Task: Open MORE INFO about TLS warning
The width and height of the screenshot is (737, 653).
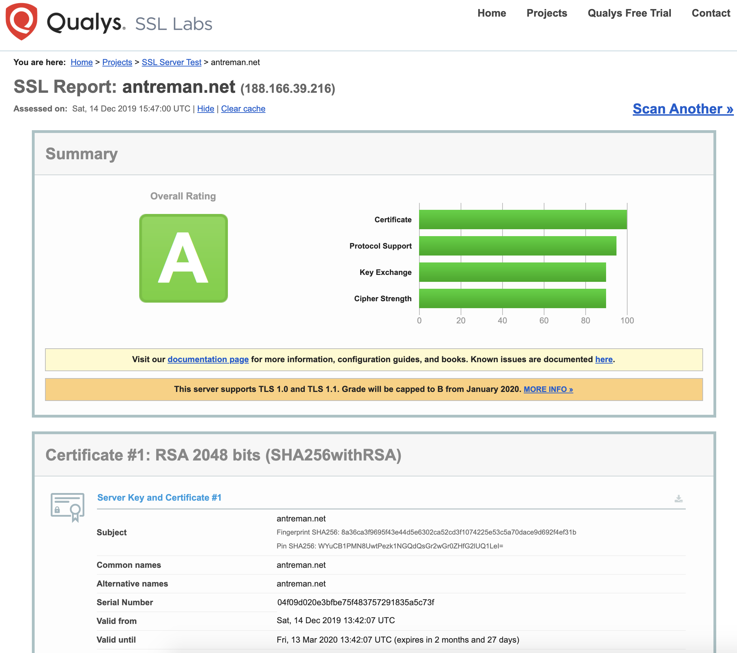Action: tap(548, 389)
